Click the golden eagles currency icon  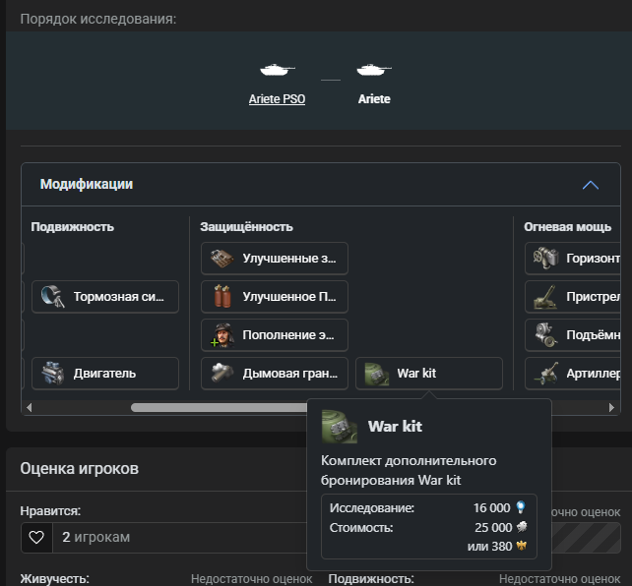[522, 546]
